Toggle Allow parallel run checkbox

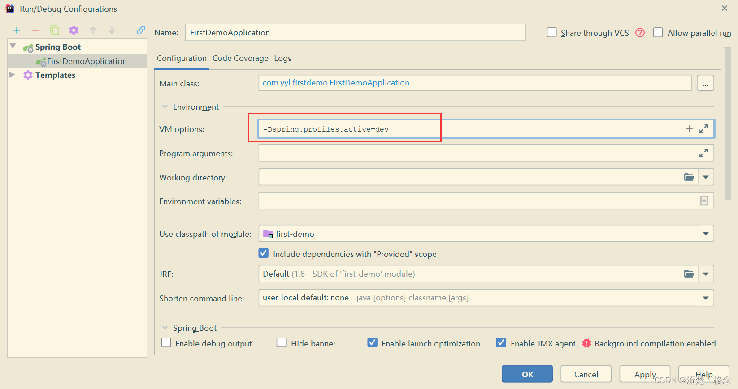point(658,33)
